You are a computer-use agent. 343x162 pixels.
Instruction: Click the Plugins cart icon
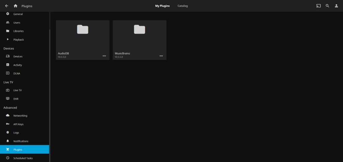coord(8,150)
